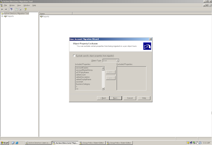Image resolution: width=212 pixels, height=145 pixels.
Task: Switch to second Group Policy Object Editor taskbar button
Action: pyautogui.click(x=119, y=143)
